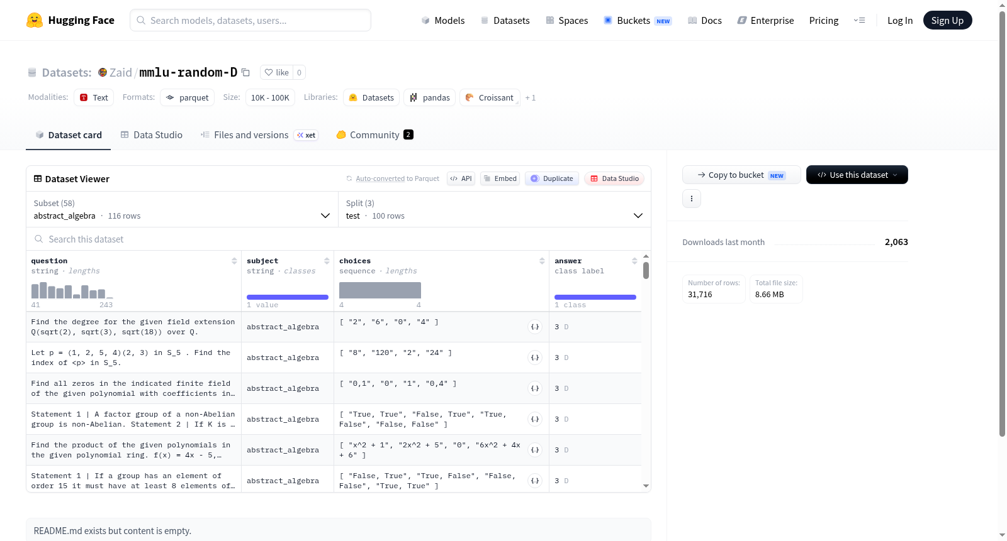Sort by the choices column
This screenshot has width=1007, height=541.
coord(542,261)
